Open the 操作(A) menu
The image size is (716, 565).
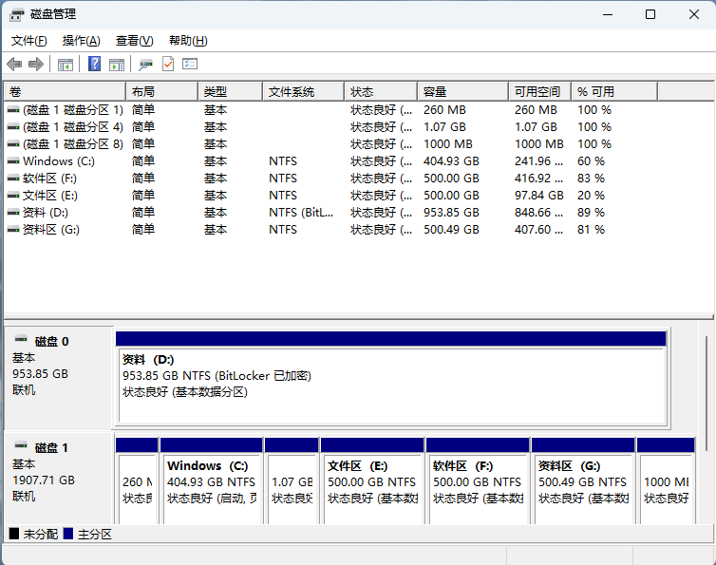point(81,41)
